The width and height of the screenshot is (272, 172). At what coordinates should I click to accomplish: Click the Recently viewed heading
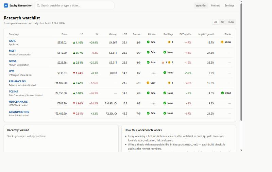18,130
